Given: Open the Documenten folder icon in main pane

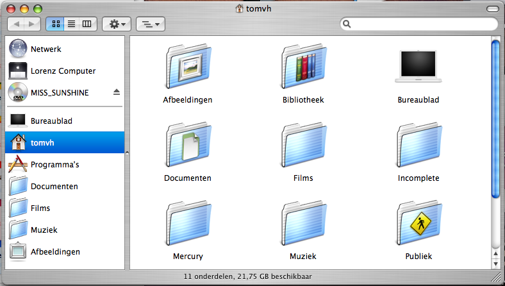Looking at the screenshot, I should (x=188, y=145).
